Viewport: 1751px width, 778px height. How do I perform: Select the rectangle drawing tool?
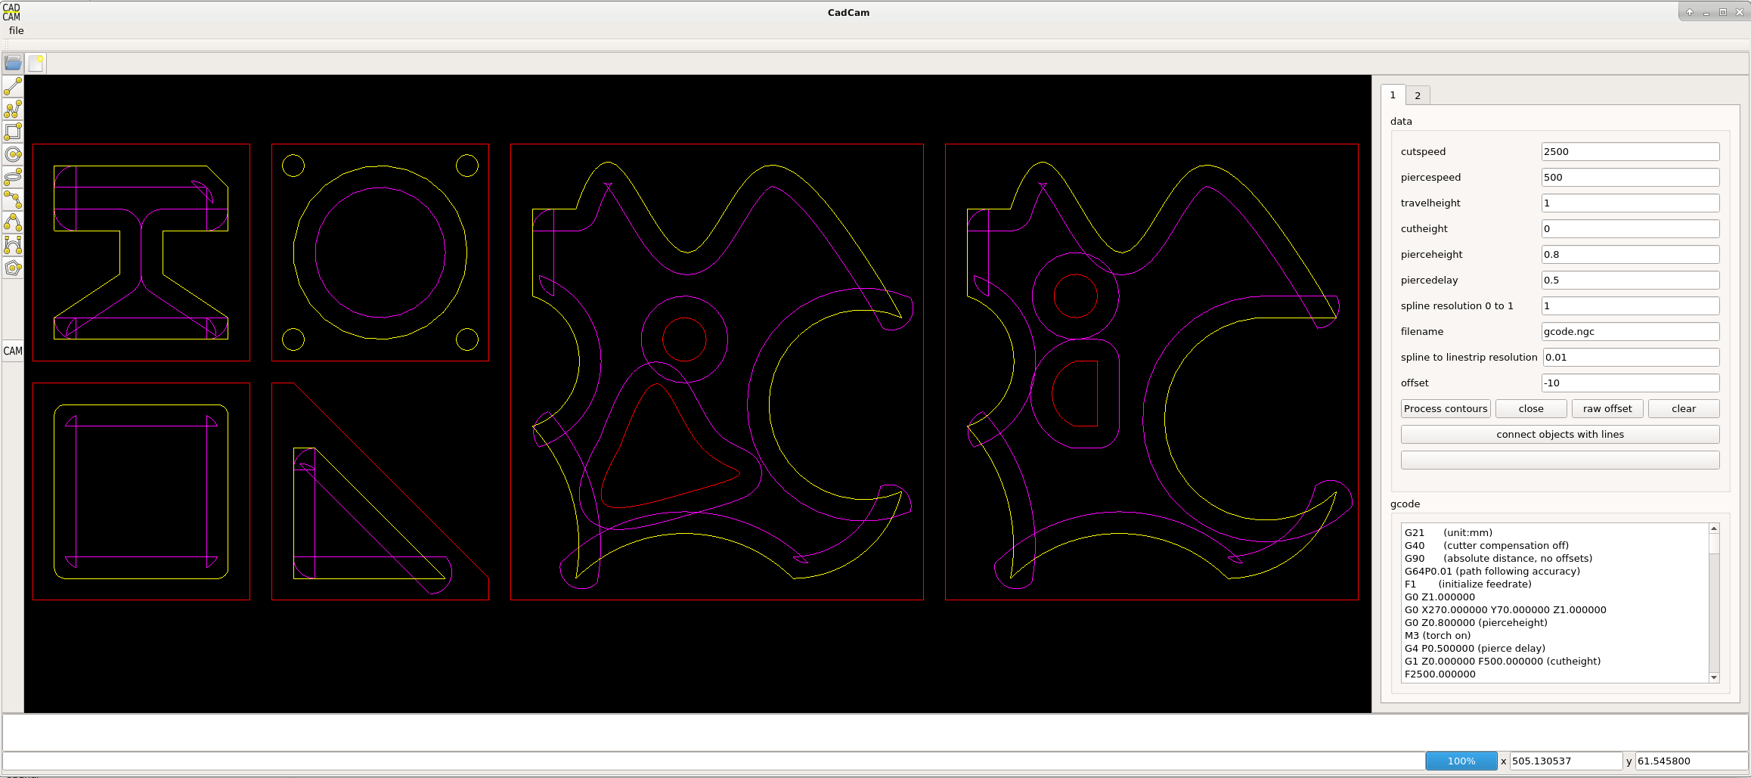[x=13, y=132]
